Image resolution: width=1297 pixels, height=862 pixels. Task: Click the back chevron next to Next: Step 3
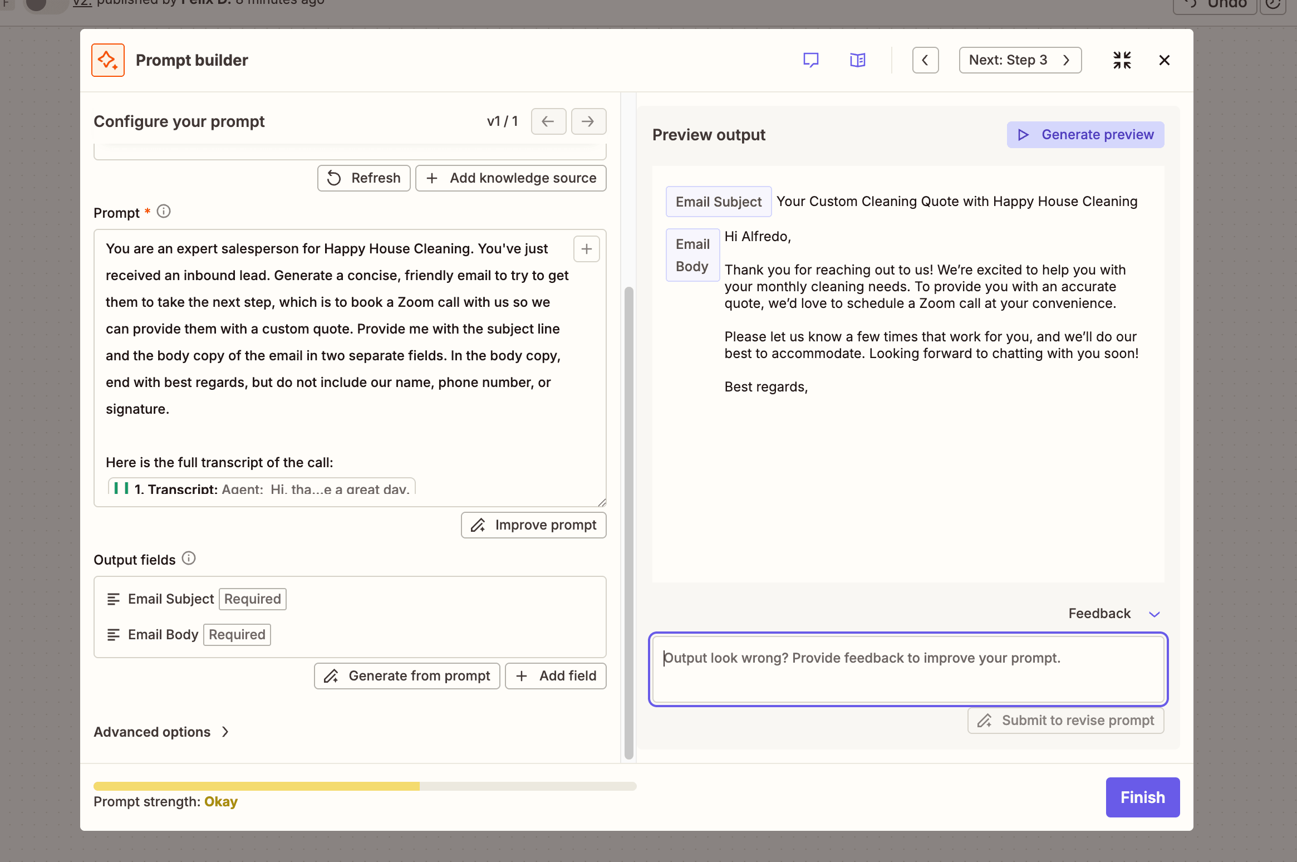tap(925, 60)
